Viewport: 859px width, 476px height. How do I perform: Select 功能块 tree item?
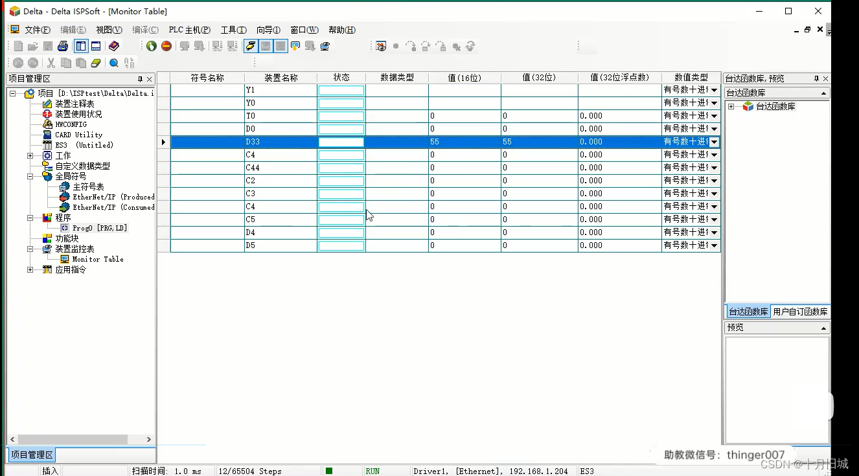(67, 238)
